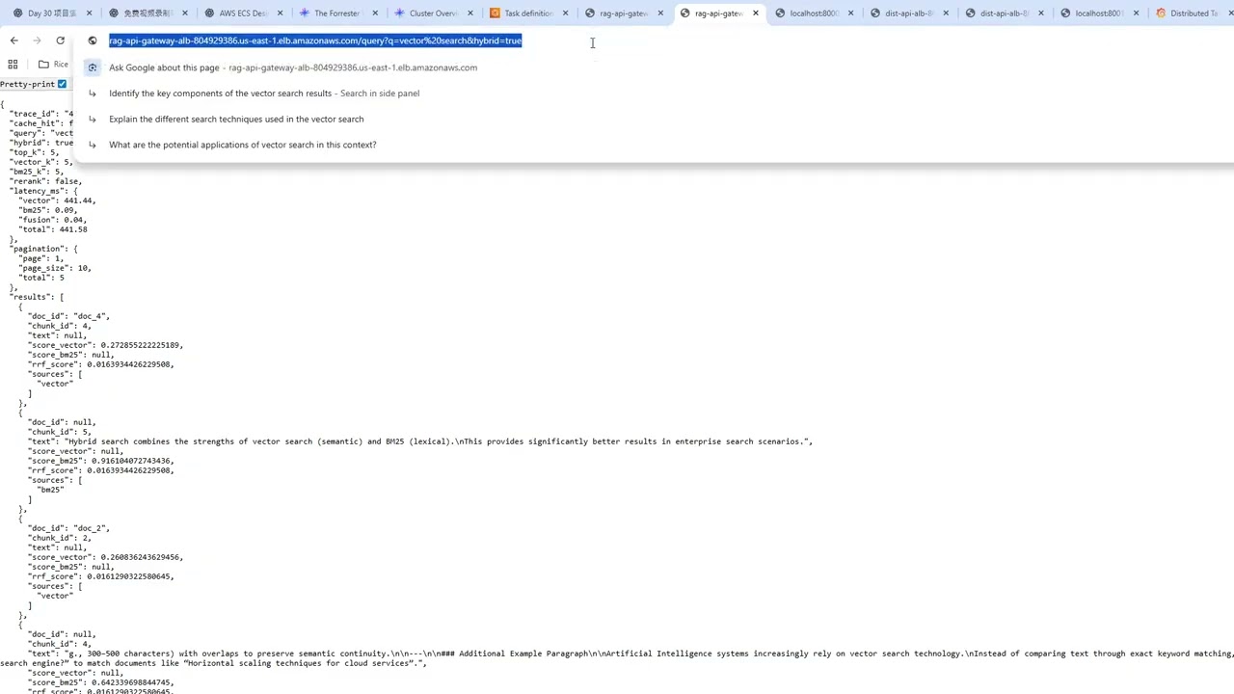Image resolution: width=1234 pixels, height=694 pixels.
Task: Open the Rice bookmark folder
Action: (x=53, y=65)
